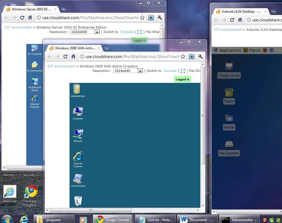282x223 pixels.
Task: Select Windows Server 2003 R2 tab
Action: pyautogui.click(x=31, y=9)
